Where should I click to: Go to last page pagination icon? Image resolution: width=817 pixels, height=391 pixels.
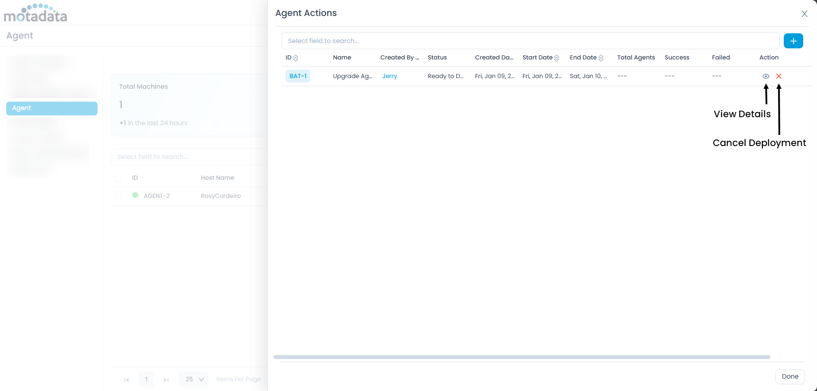166,379
